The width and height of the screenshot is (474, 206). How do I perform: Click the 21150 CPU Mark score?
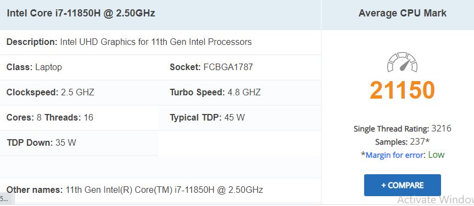click(x=402, y=90)
